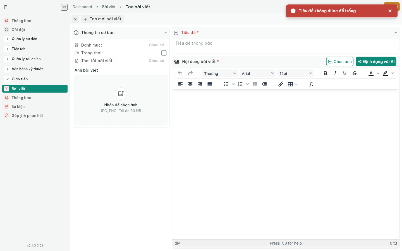The image size is (402, 251).
Task: Insert a hyperlink
Action: pyautogui.click(x=281, y=84)
